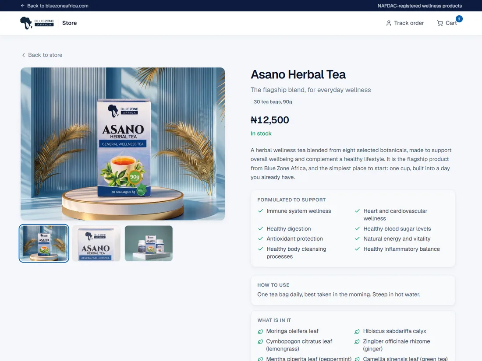
Task: Click 'Natural energy and vitality' text
Action: (397, 238)
